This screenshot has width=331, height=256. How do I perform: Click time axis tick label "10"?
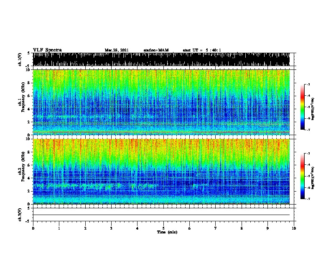pos(294,228)
